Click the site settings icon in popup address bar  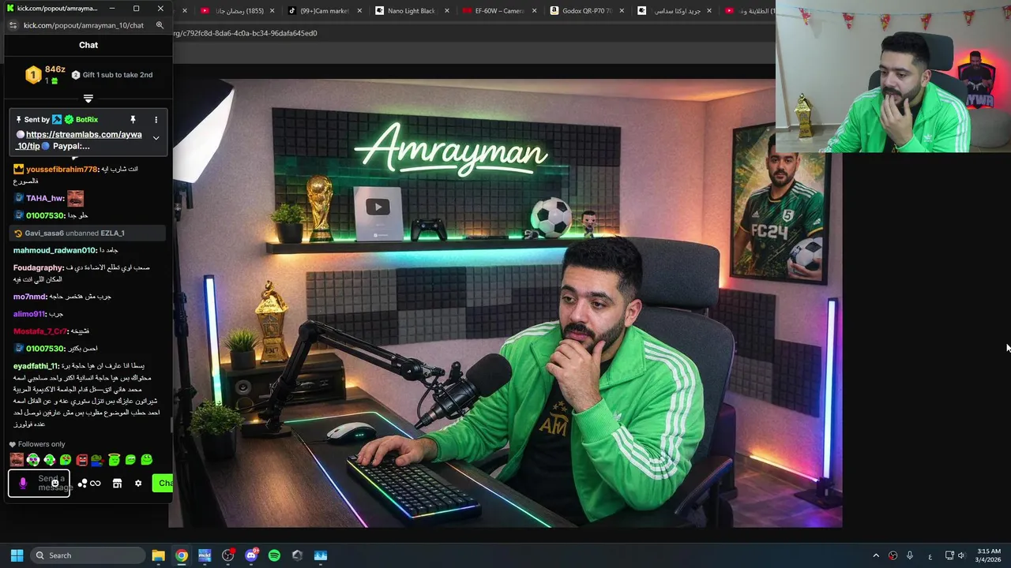13,25
